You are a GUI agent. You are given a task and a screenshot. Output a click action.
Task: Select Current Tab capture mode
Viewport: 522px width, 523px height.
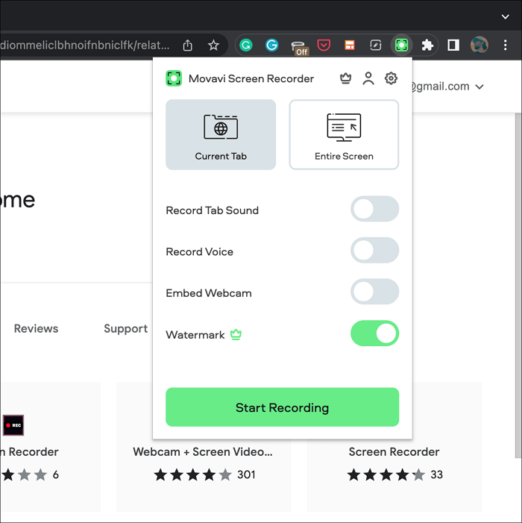point(221,134)
